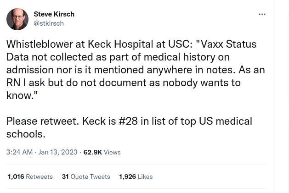
Task: Click the 1,926 likes count
Action: 127,176
